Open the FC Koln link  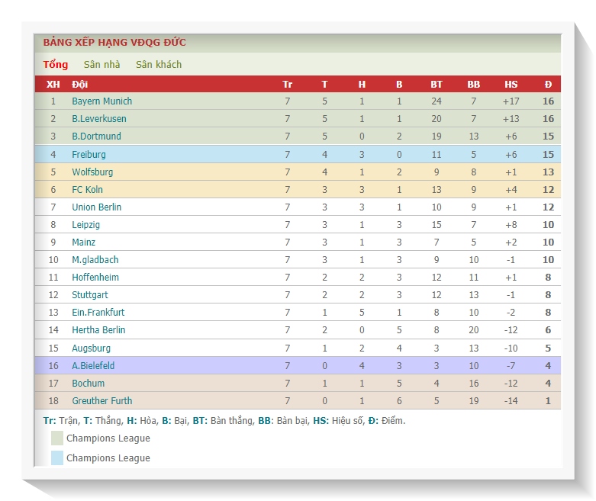point(87,190)
